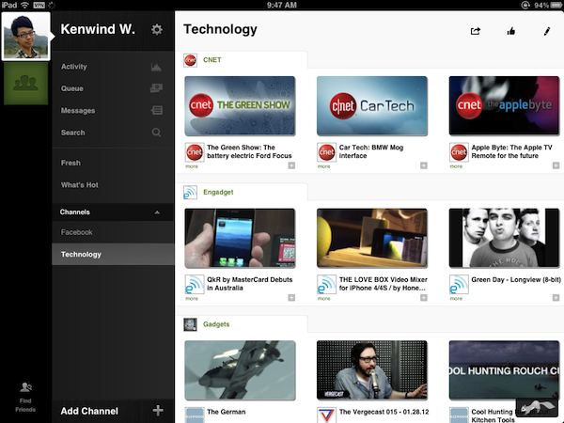The width and height of the screenshot is (564, 423).
Task: Tap Engadget source icon beside QkR title
Action: point(195,285)
